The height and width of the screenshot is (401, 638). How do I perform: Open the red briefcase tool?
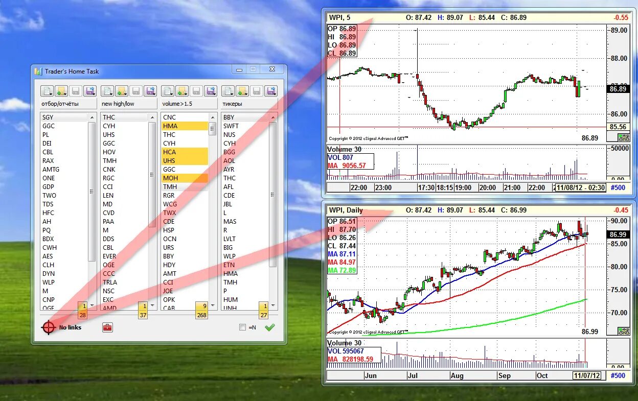tap(108, 327)
